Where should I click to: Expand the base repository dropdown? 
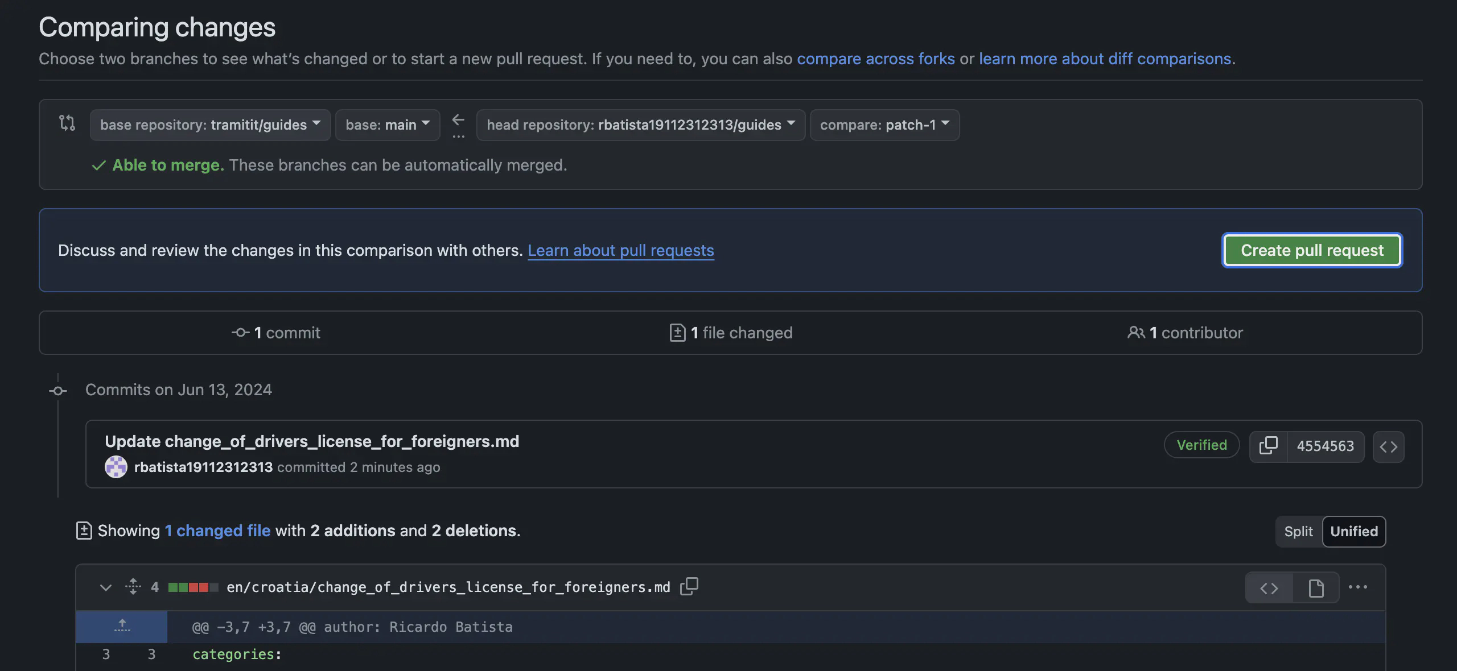(x=208, y=123)
